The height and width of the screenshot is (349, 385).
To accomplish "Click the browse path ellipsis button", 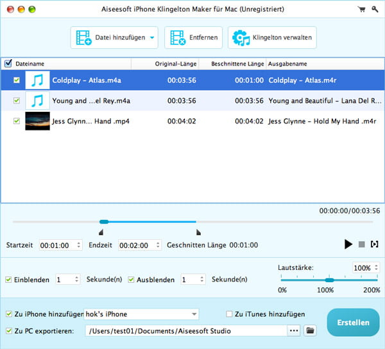I will [x=294, y=330].
